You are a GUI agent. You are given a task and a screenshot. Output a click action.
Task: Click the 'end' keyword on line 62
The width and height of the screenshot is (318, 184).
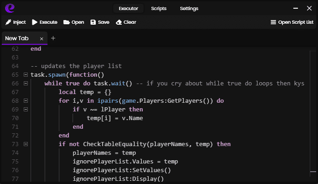tap(36, 49)
